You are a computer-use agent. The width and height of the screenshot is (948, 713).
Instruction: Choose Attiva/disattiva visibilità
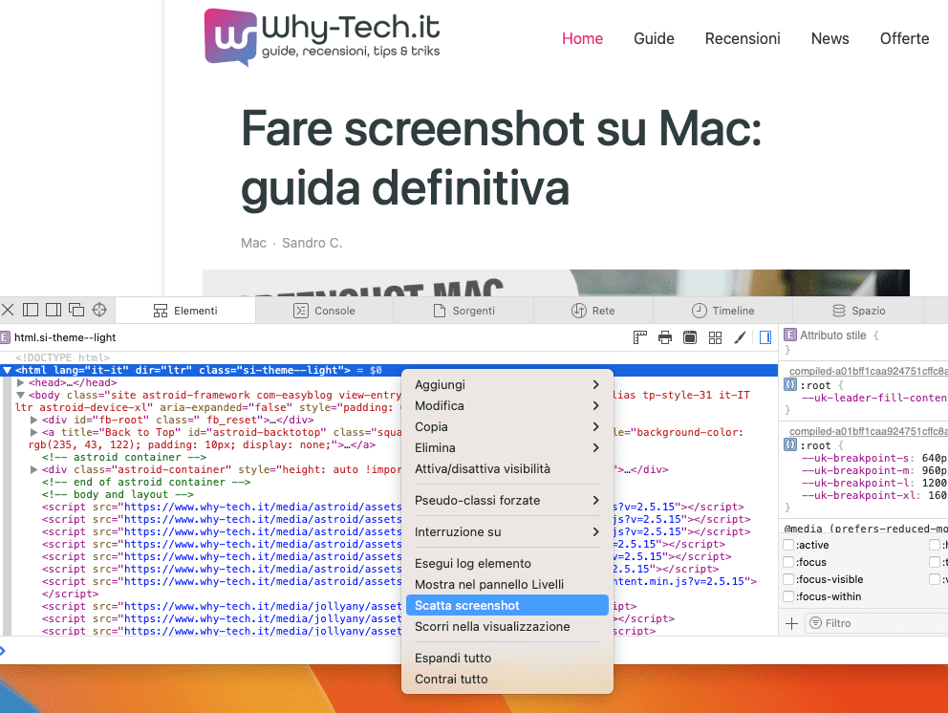click(507, 468)
